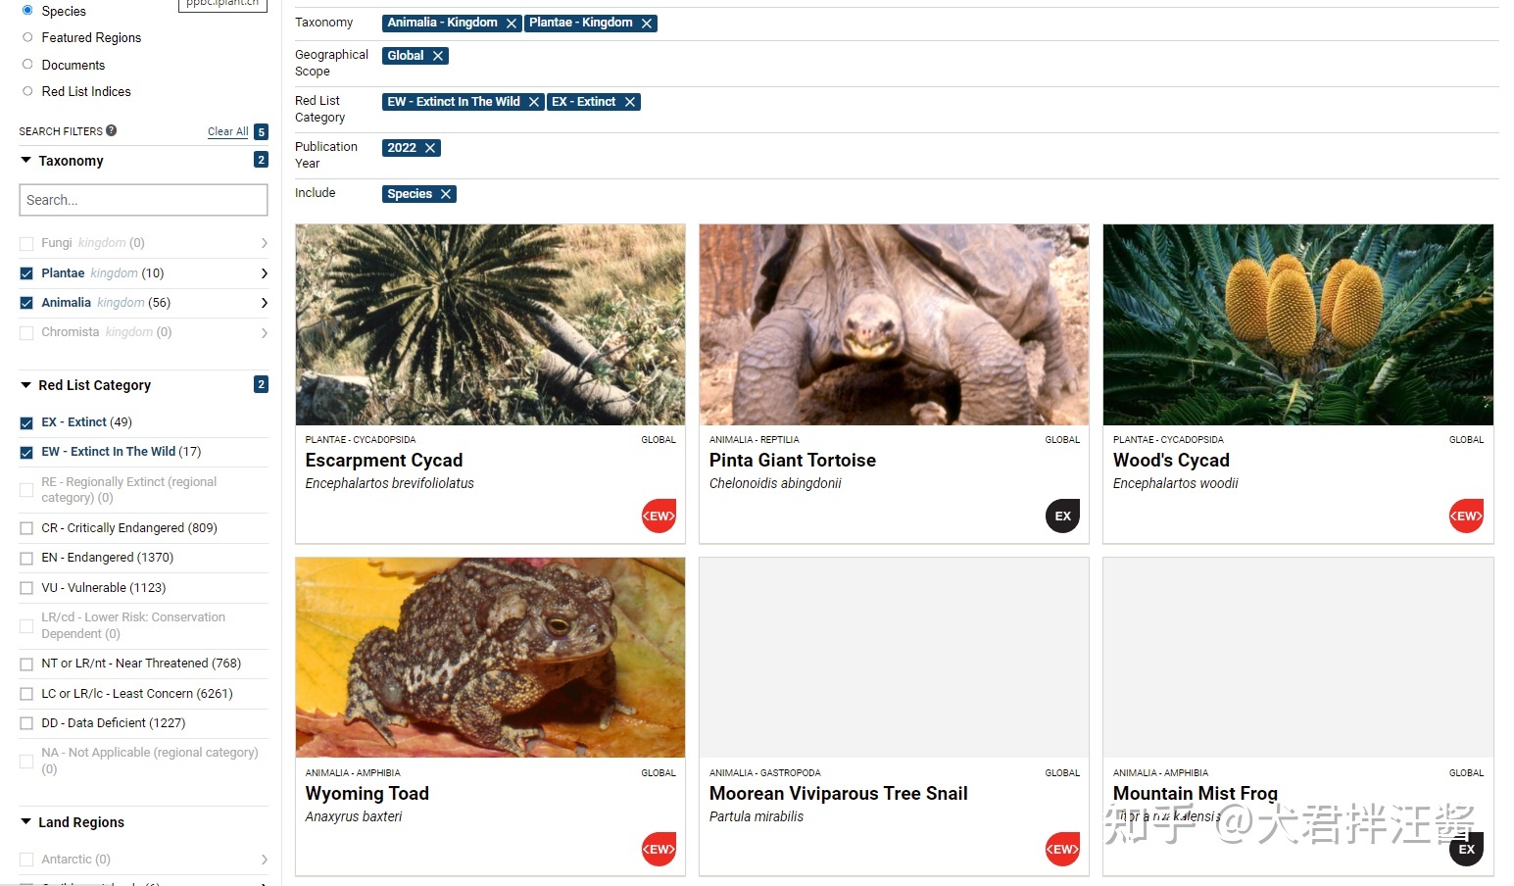
Task: Click the EX badge on Pinta Giant Tortoise
Action: tap(1062, 516)
